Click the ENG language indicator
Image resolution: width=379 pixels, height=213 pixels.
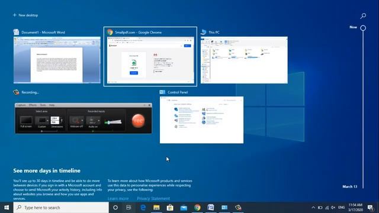click(x=342, y=208)
